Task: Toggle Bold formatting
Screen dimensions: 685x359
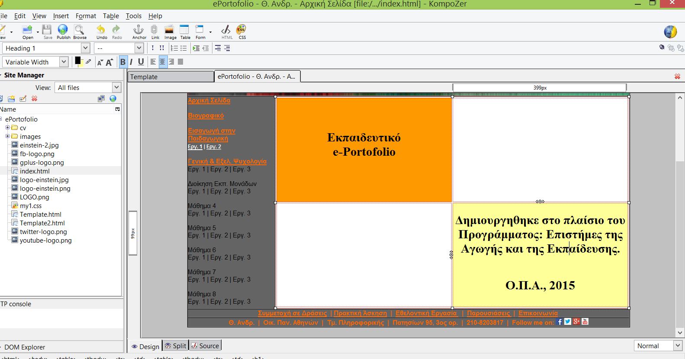Action: 123,62
